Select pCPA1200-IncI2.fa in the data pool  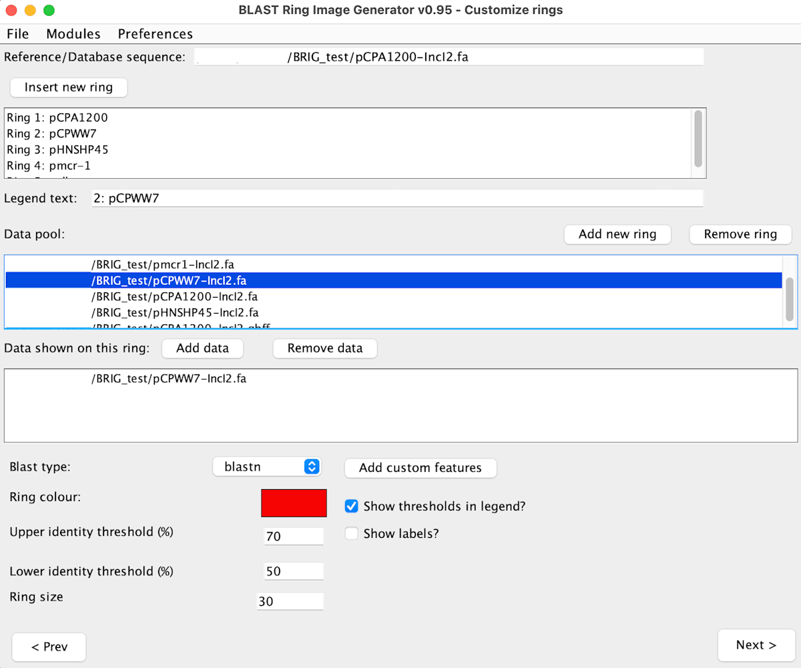tap(394, 296)
